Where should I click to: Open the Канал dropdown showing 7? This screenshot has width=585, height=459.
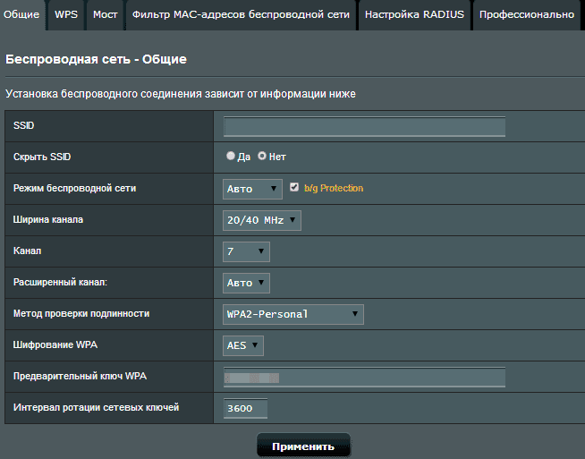point(246,252)
